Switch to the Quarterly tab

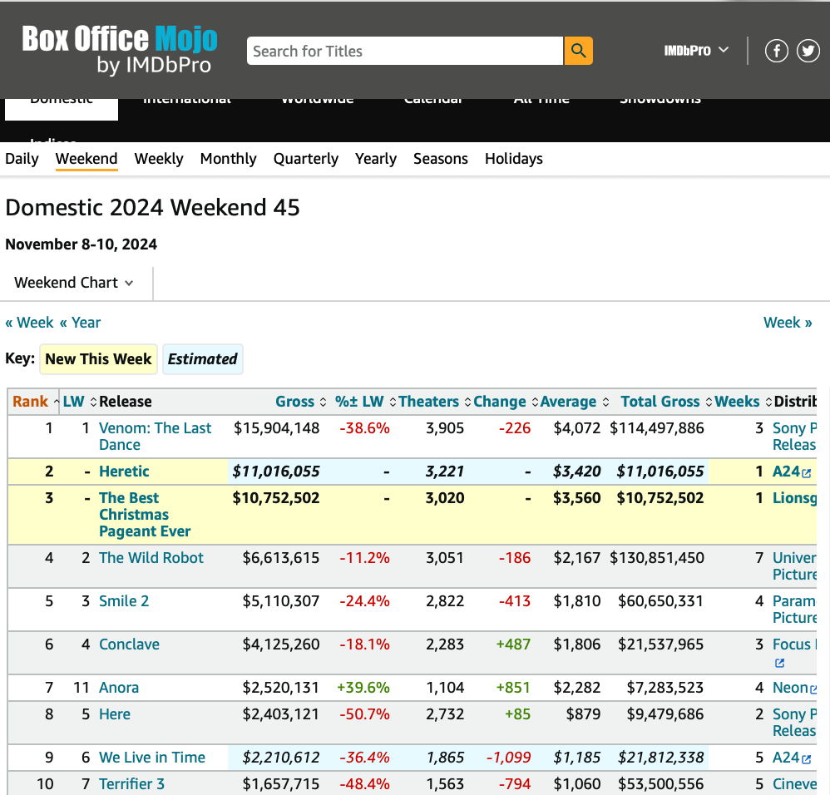coord(306,159)
